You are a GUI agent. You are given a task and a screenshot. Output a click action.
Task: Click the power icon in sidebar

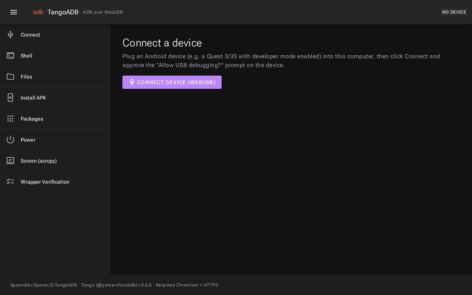click(10, 140)
